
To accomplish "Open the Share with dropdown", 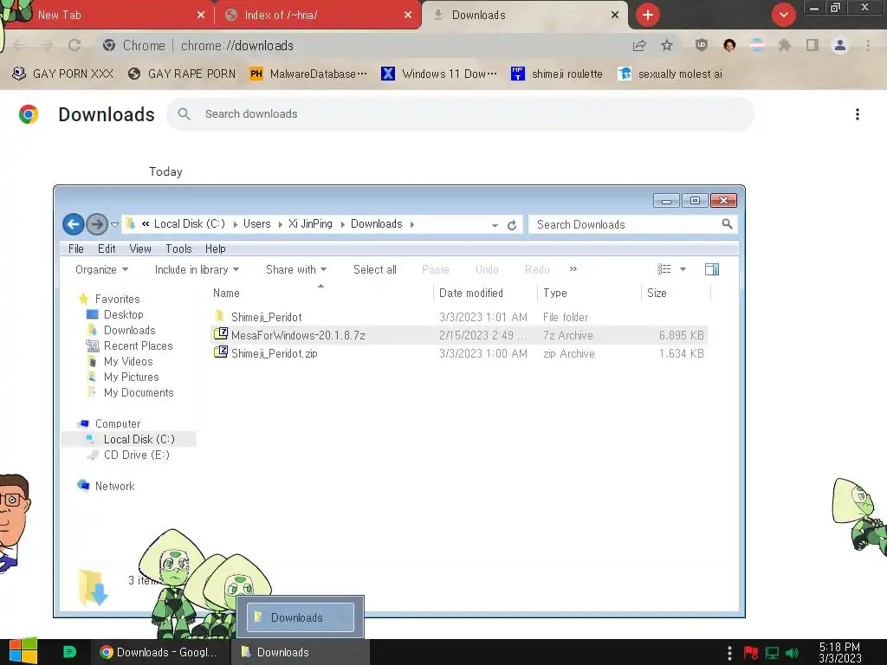I will (296, 270).
